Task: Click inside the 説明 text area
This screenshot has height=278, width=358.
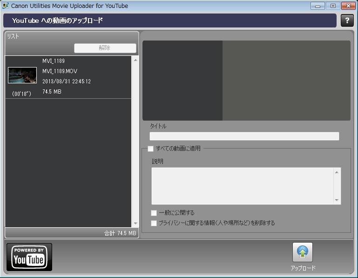Action: click(242, 186)
